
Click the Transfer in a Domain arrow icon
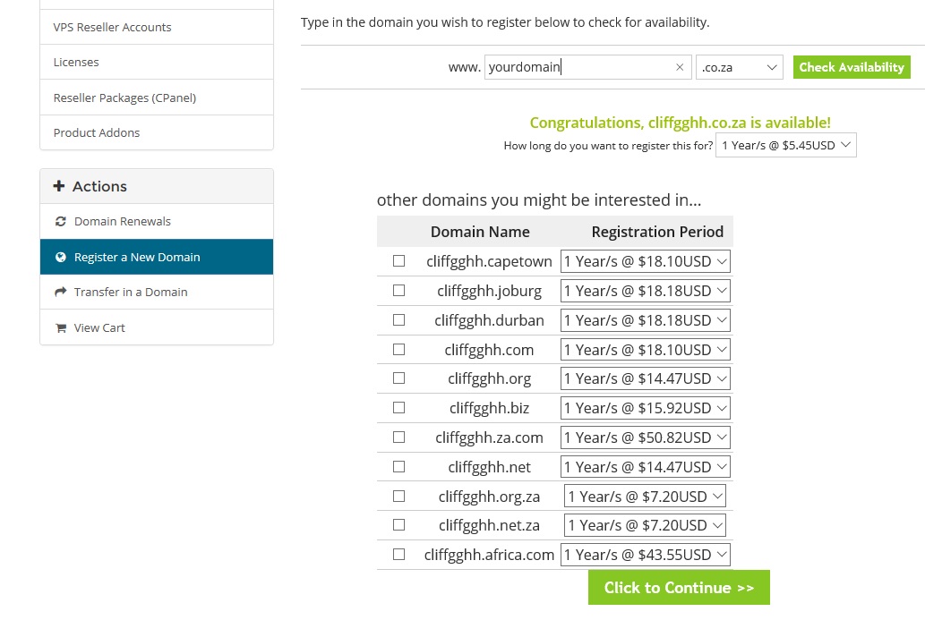point(60,292)
